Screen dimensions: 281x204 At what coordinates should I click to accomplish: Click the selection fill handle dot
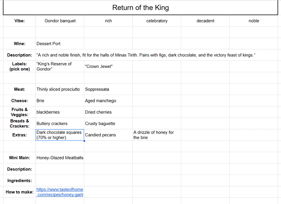(x=84, y=141)
